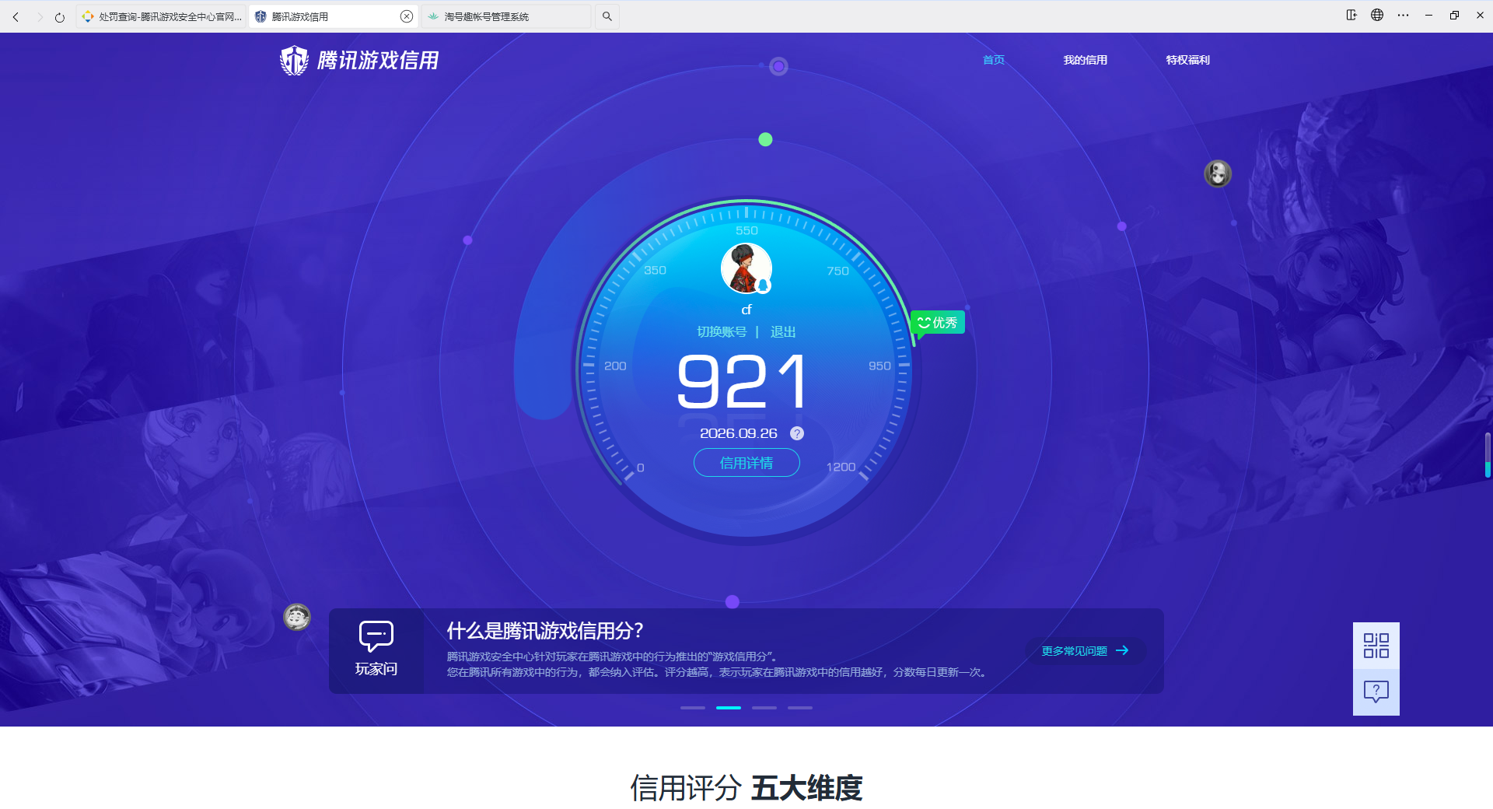Click the 921 credit score number
Image resolution: width=1493 pixels, height=809 pixels.
tap(743, 381)
